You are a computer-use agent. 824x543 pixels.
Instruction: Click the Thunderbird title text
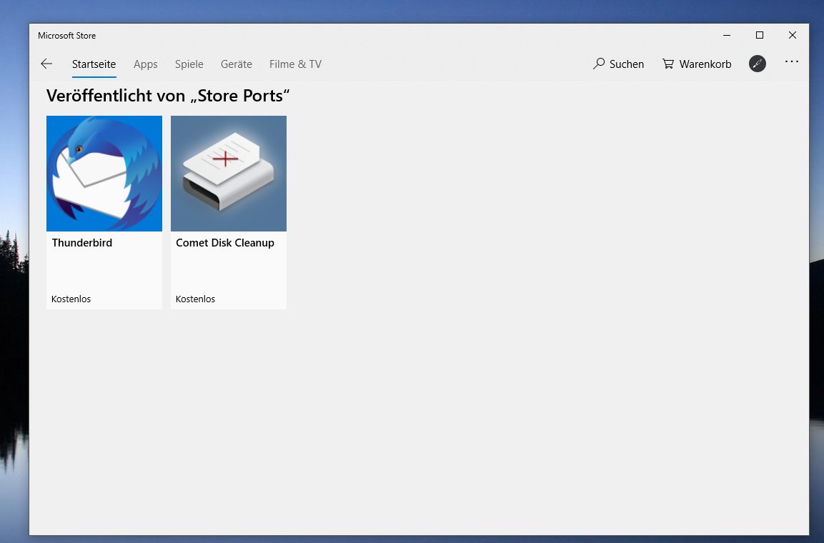82,243
